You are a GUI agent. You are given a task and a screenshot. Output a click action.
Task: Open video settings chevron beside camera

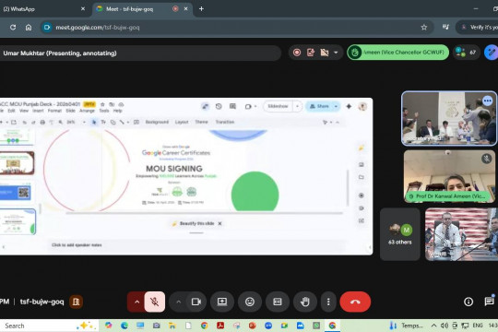(179, 302)
